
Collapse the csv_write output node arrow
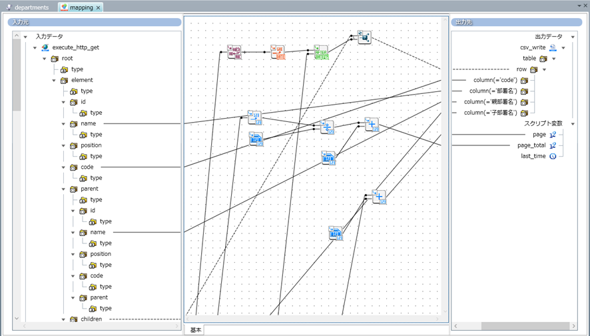563,48
